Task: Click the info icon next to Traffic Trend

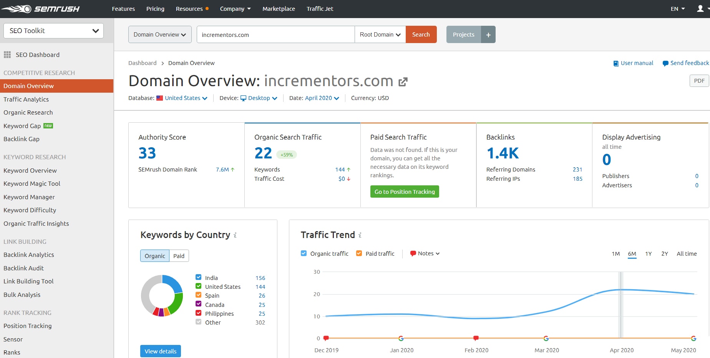Action: coord(360,235)
